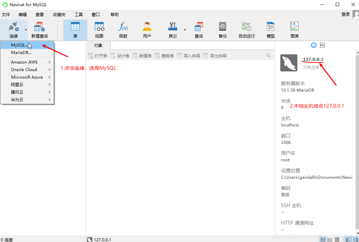Click the 登录 (Sign in) link

click(x=346, y=14)
